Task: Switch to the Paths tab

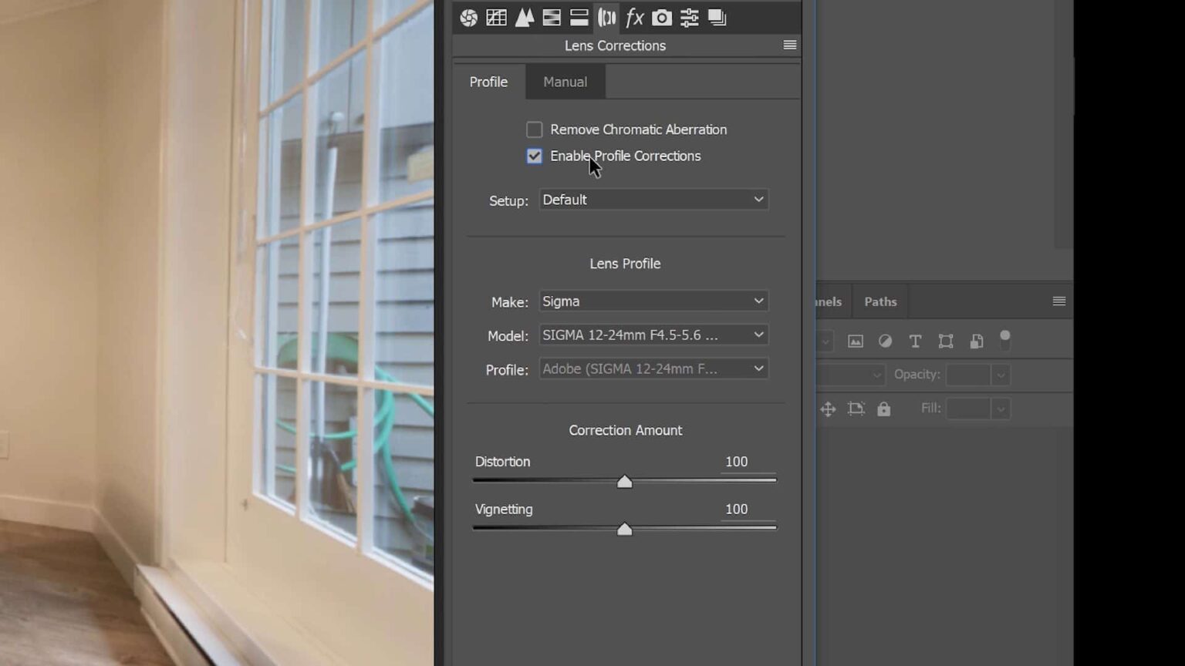Action: (x=879, y=301)
